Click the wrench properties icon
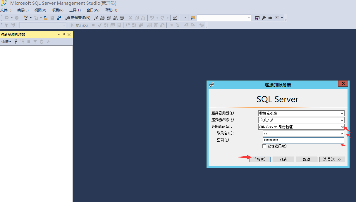This screenshot has width=356, height=202. pyautogui.click(x=264, y=18)
